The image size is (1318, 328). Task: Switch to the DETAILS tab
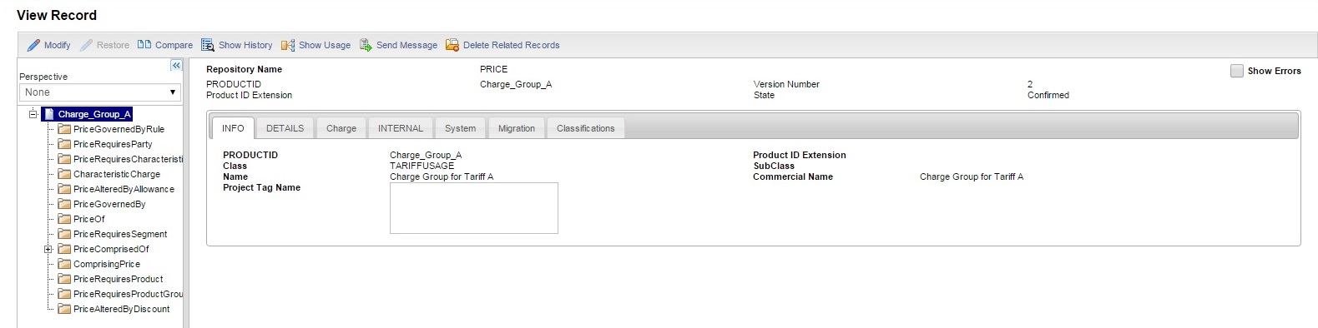(x=285, y=128)
